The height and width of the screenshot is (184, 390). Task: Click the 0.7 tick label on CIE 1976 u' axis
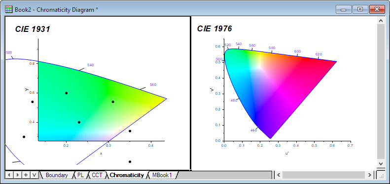(350, 145)
